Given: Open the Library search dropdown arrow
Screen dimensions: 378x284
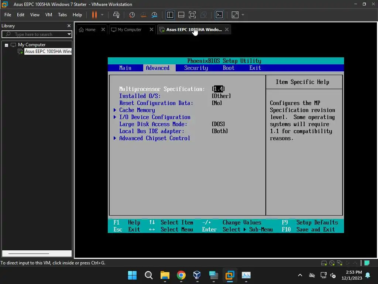Looking at the screenshot, I should 69,34.
